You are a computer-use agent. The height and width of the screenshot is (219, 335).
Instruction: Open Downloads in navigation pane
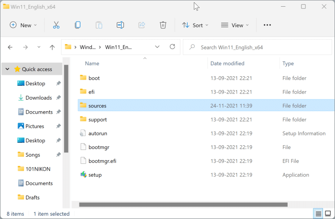coord(39,98)
